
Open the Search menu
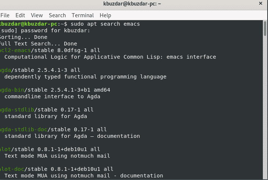click(x=57, y=15)
